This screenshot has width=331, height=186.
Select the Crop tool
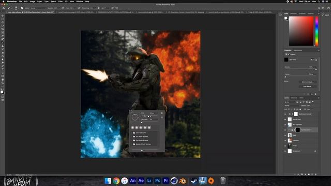tap(3, 29)
